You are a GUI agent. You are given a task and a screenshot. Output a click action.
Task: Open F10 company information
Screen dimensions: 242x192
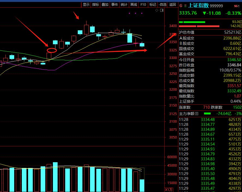[x=143, y=5]
